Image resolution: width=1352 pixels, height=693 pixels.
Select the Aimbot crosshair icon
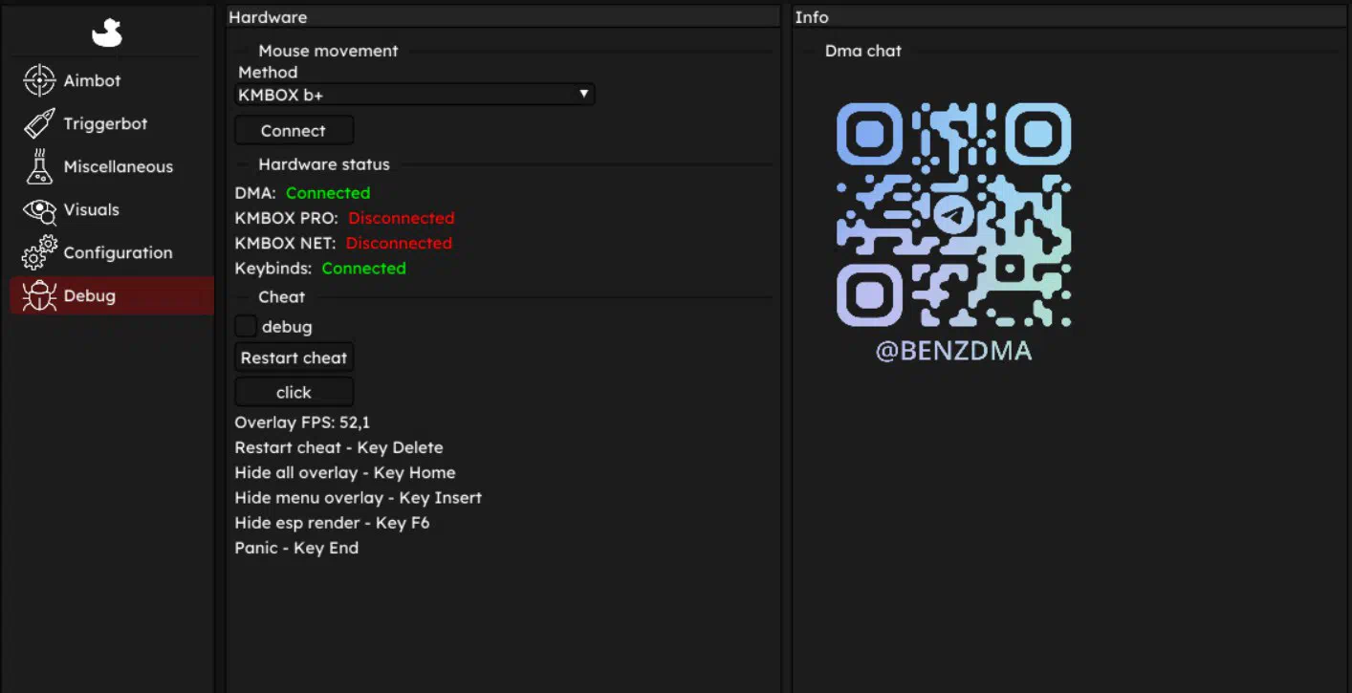[x=39, y=80]
